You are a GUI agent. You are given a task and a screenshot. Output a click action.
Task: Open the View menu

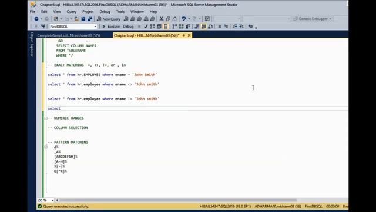point(57,12)
